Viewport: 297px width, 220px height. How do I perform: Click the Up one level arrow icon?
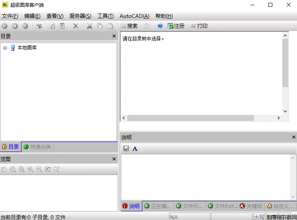[25, 26]
